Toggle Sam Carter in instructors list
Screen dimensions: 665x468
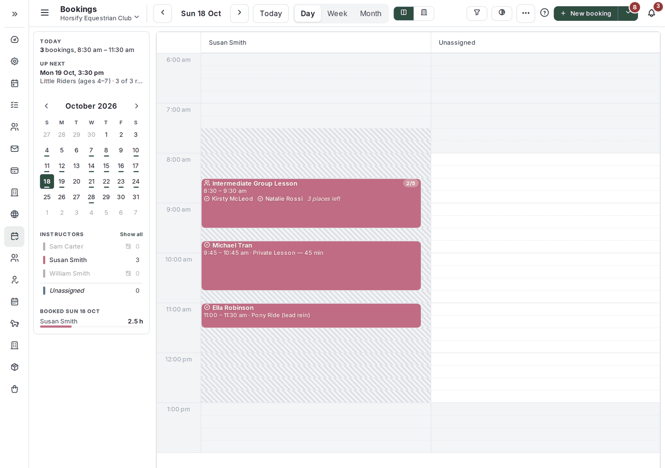91,246
